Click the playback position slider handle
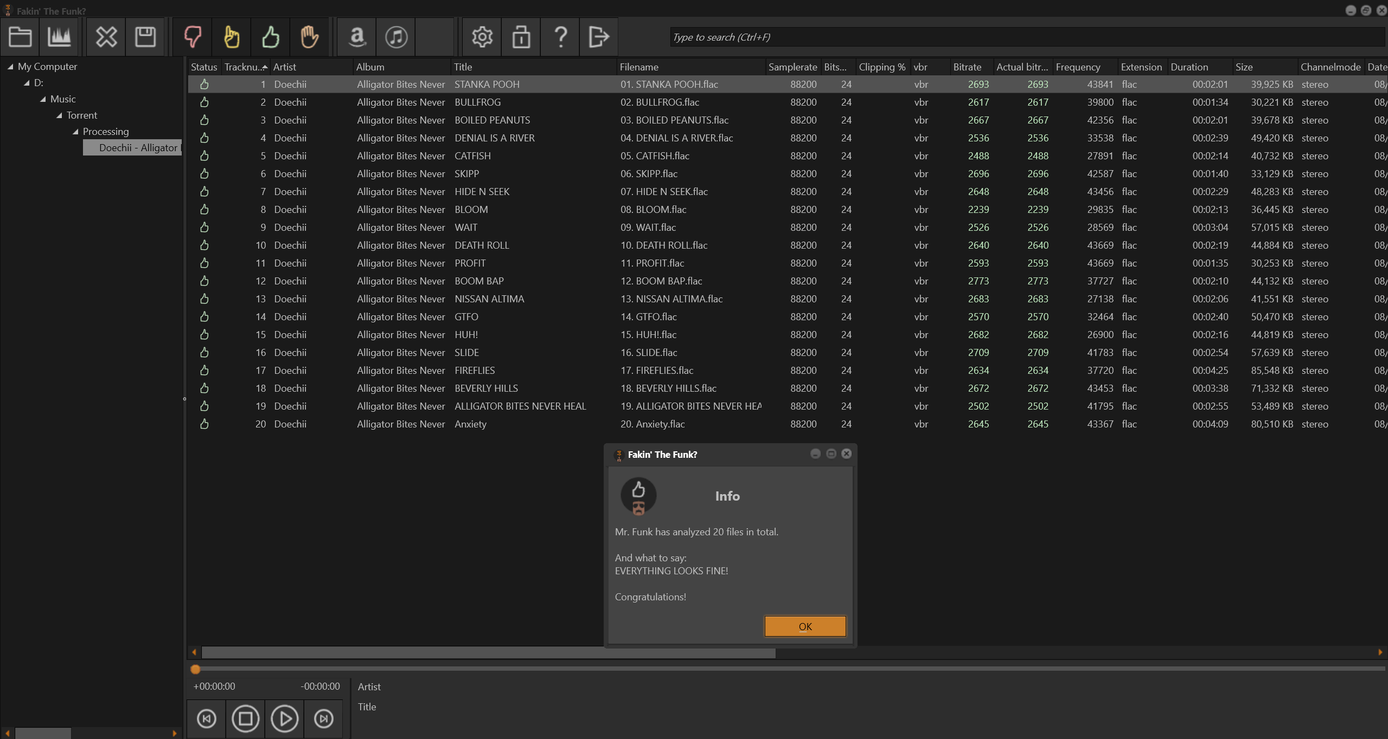 point(195,669)
